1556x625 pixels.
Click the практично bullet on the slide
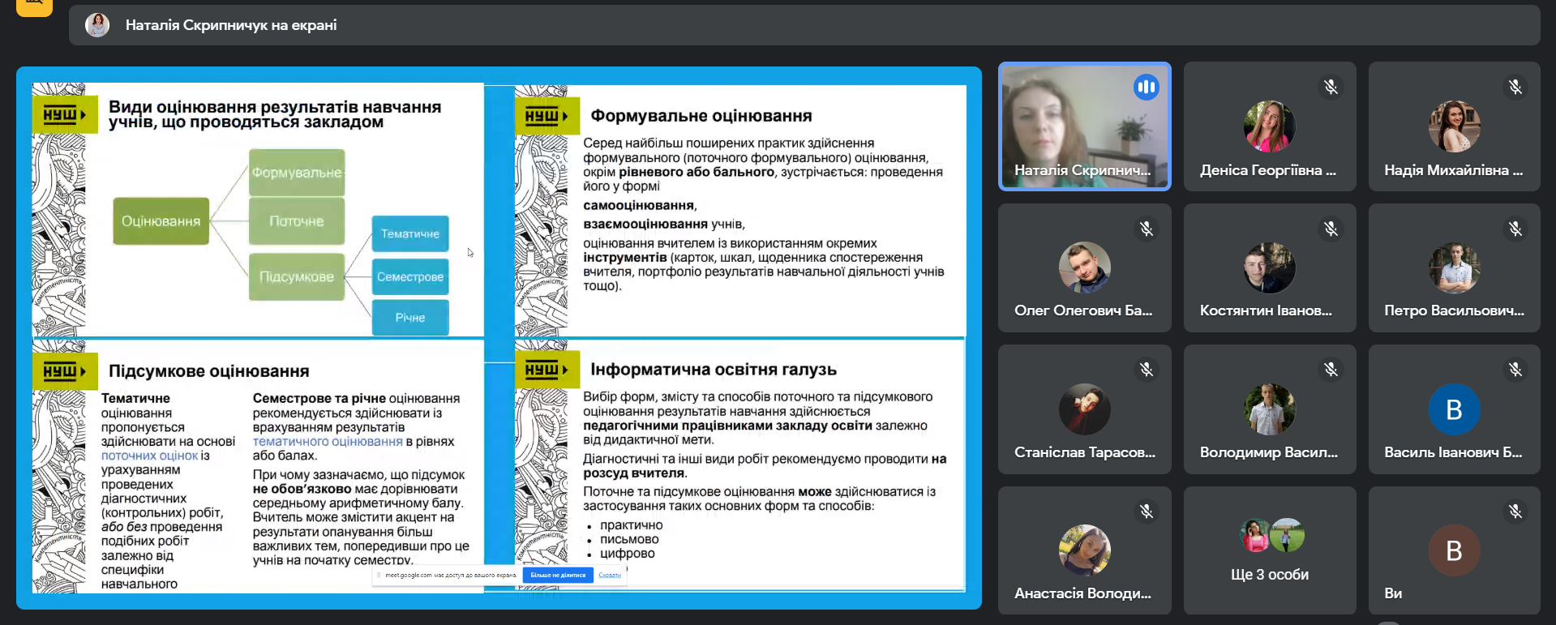click(x=631, y=525)
